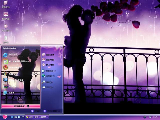Open the 运行(R)... Run dialog

48,87
